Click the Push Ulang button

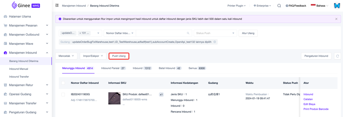pos(119,56)
